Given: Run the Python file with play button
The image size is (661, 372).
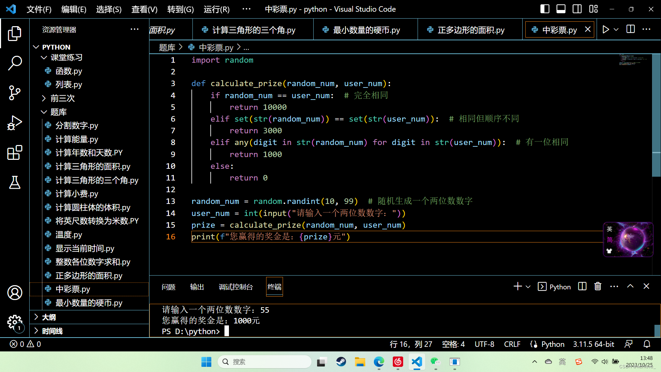Looking at the screenshot, I should (x=606, y=30).
